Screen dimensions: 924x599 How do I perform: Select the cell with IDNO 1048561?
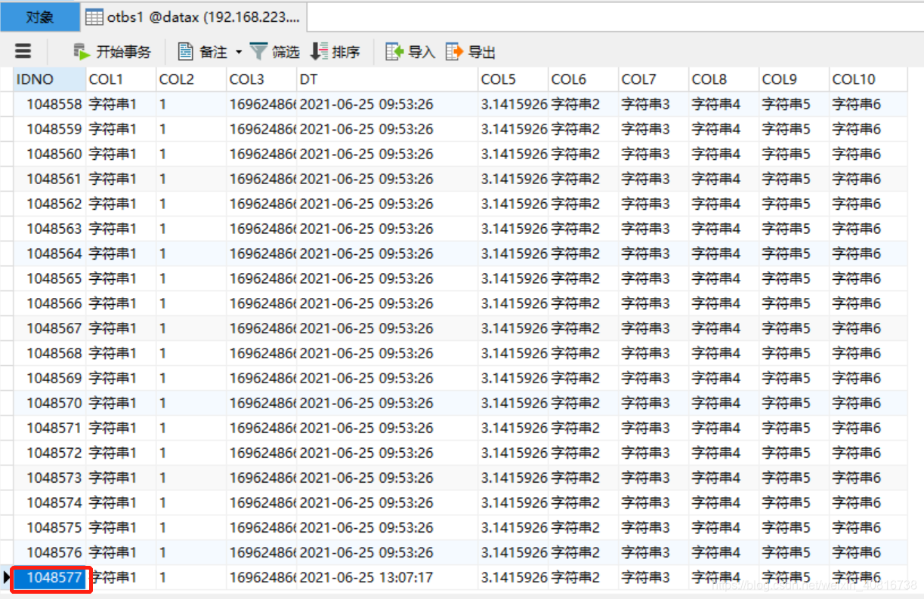coord(50,179)
